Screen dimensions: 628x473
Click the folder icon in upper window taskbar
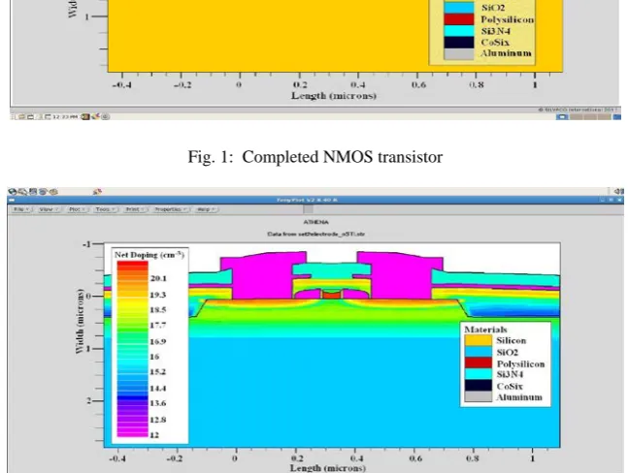21,116
